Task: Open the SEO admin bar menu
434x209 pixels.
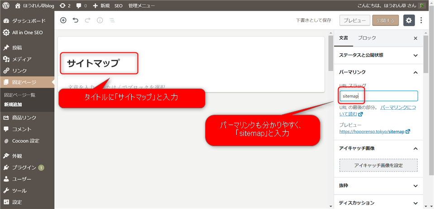Action: [x=119, y=5]
